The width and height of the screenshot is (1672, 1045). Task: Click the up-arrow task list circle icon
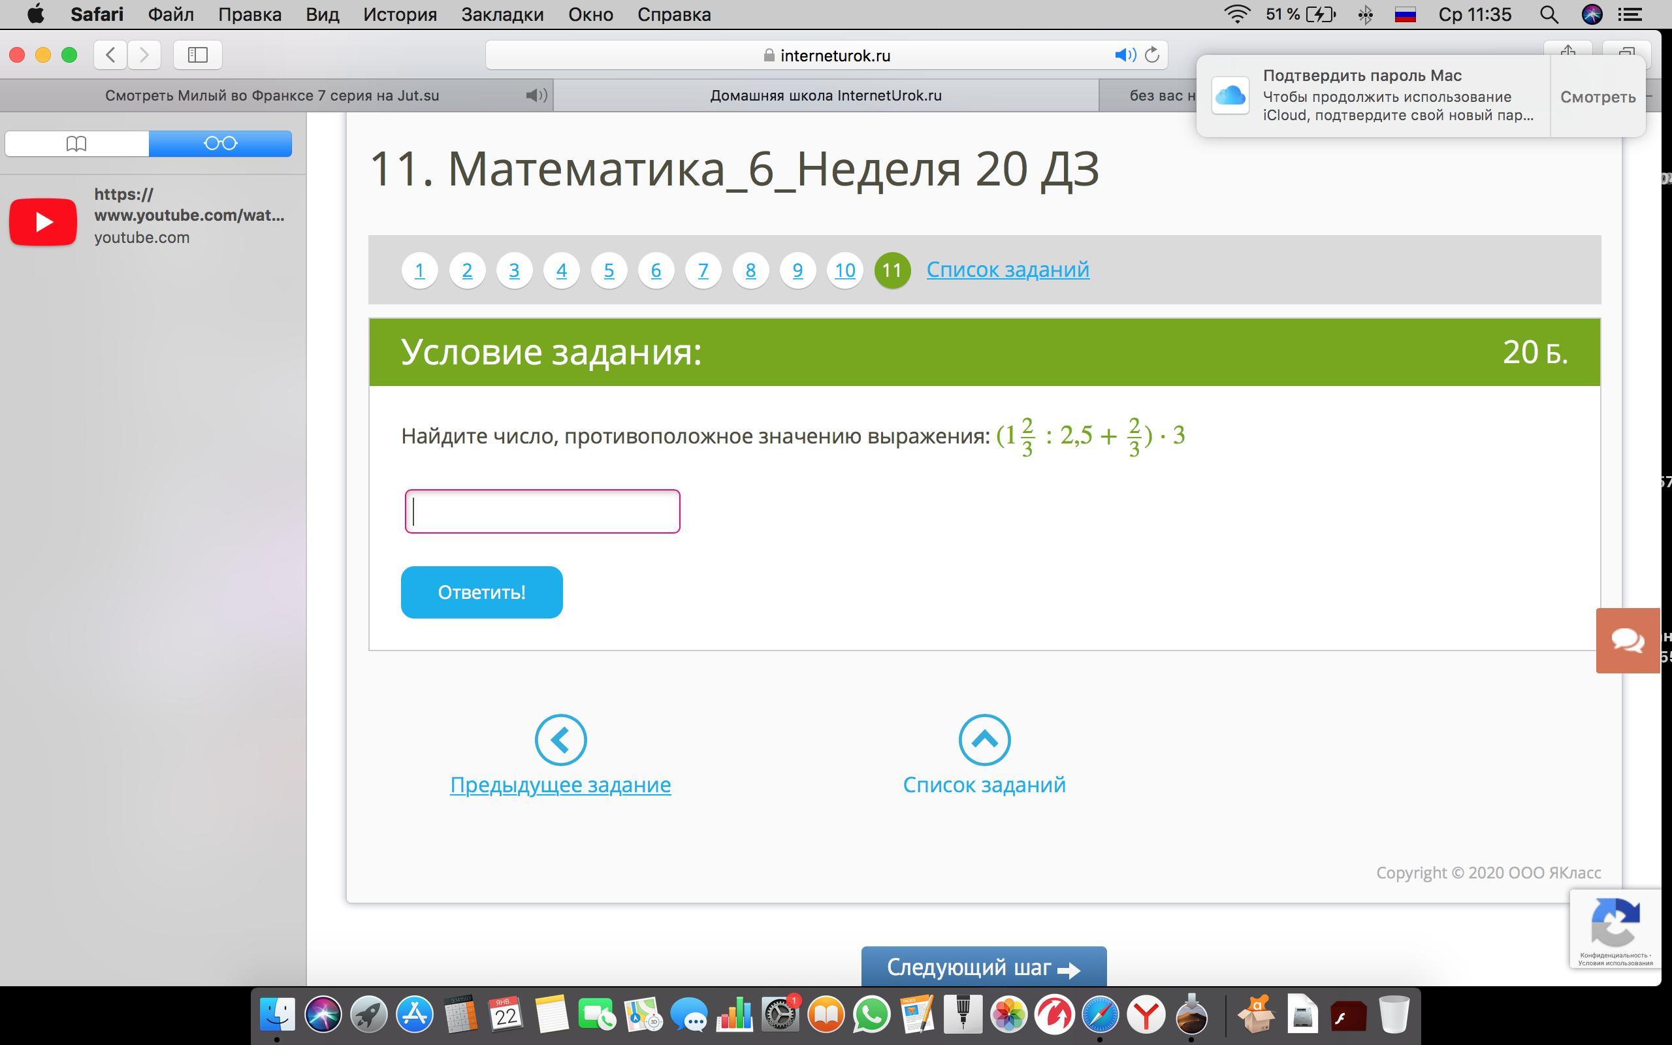[x=984, y=739]
